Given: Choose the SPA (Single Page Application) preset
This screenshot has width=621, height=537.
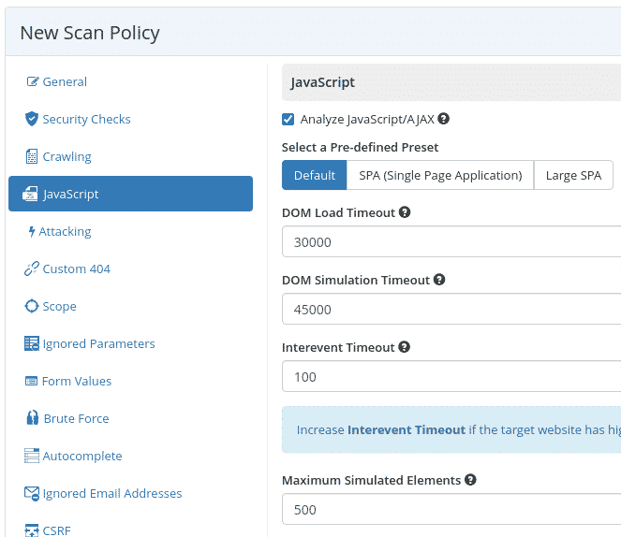Looking at the screenshot, I should (439, 175).
